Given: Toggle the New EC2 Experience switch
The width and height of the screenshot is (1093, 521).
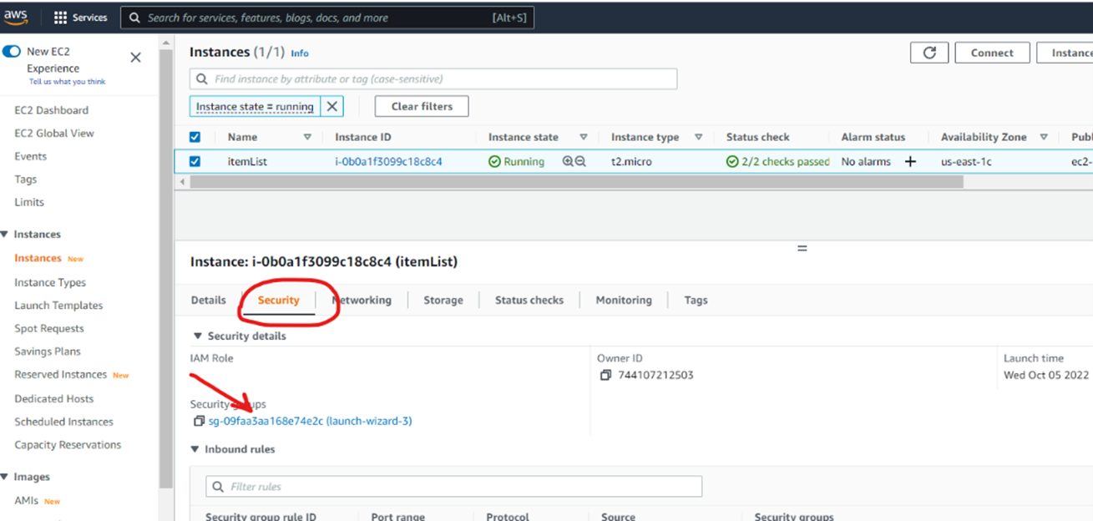Looking at the screenshot, I should click(x=12, y=52).
